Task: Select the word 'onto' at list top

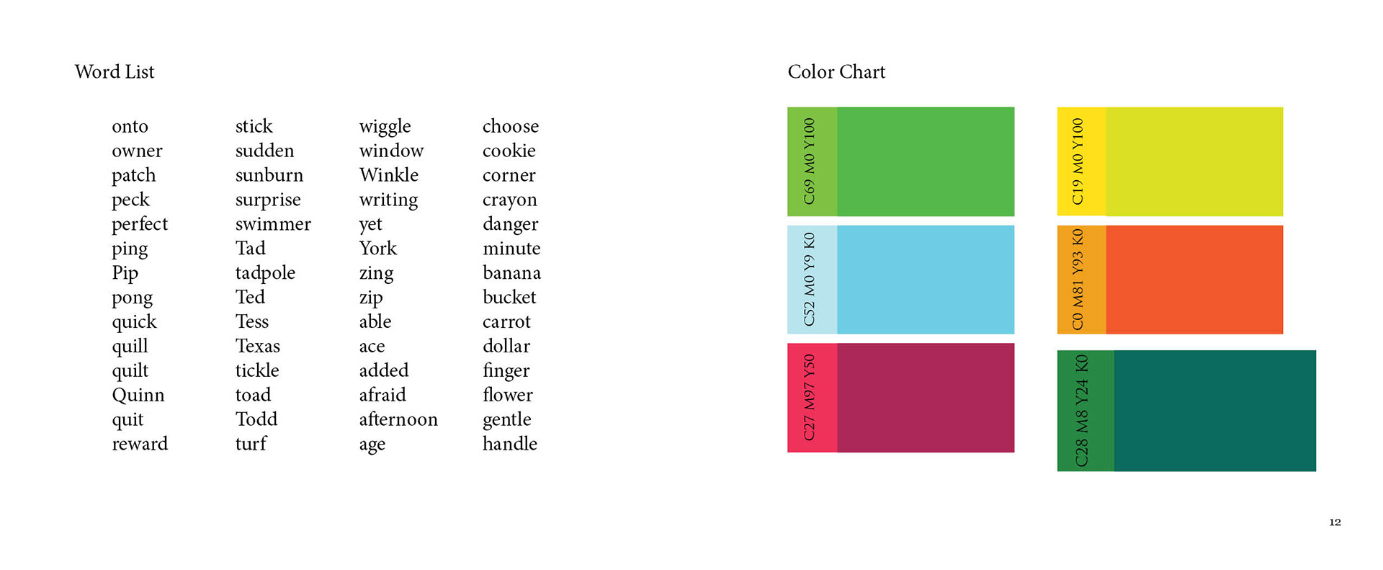Action: 130,127
